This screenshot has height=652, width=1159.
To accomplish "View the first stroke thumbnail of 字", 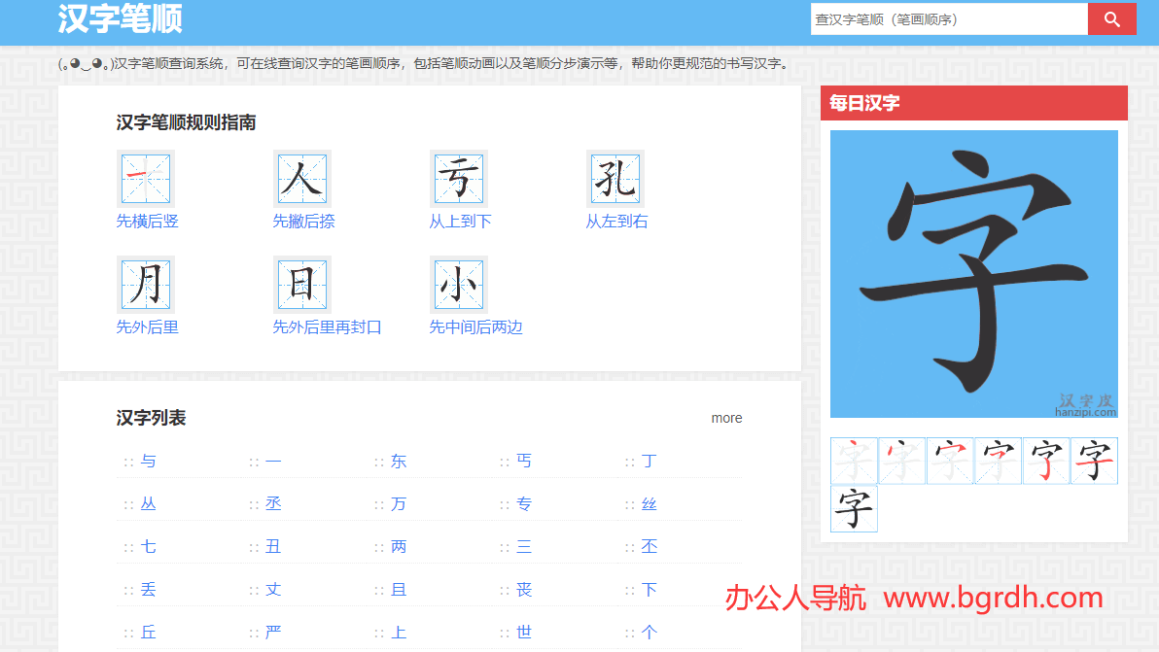I will (854, 461).
